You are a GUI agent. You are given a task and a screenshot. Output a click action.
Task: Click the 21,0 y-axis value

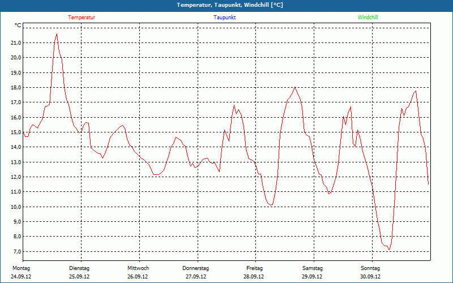pyautogui.click(x=16, y=43)
